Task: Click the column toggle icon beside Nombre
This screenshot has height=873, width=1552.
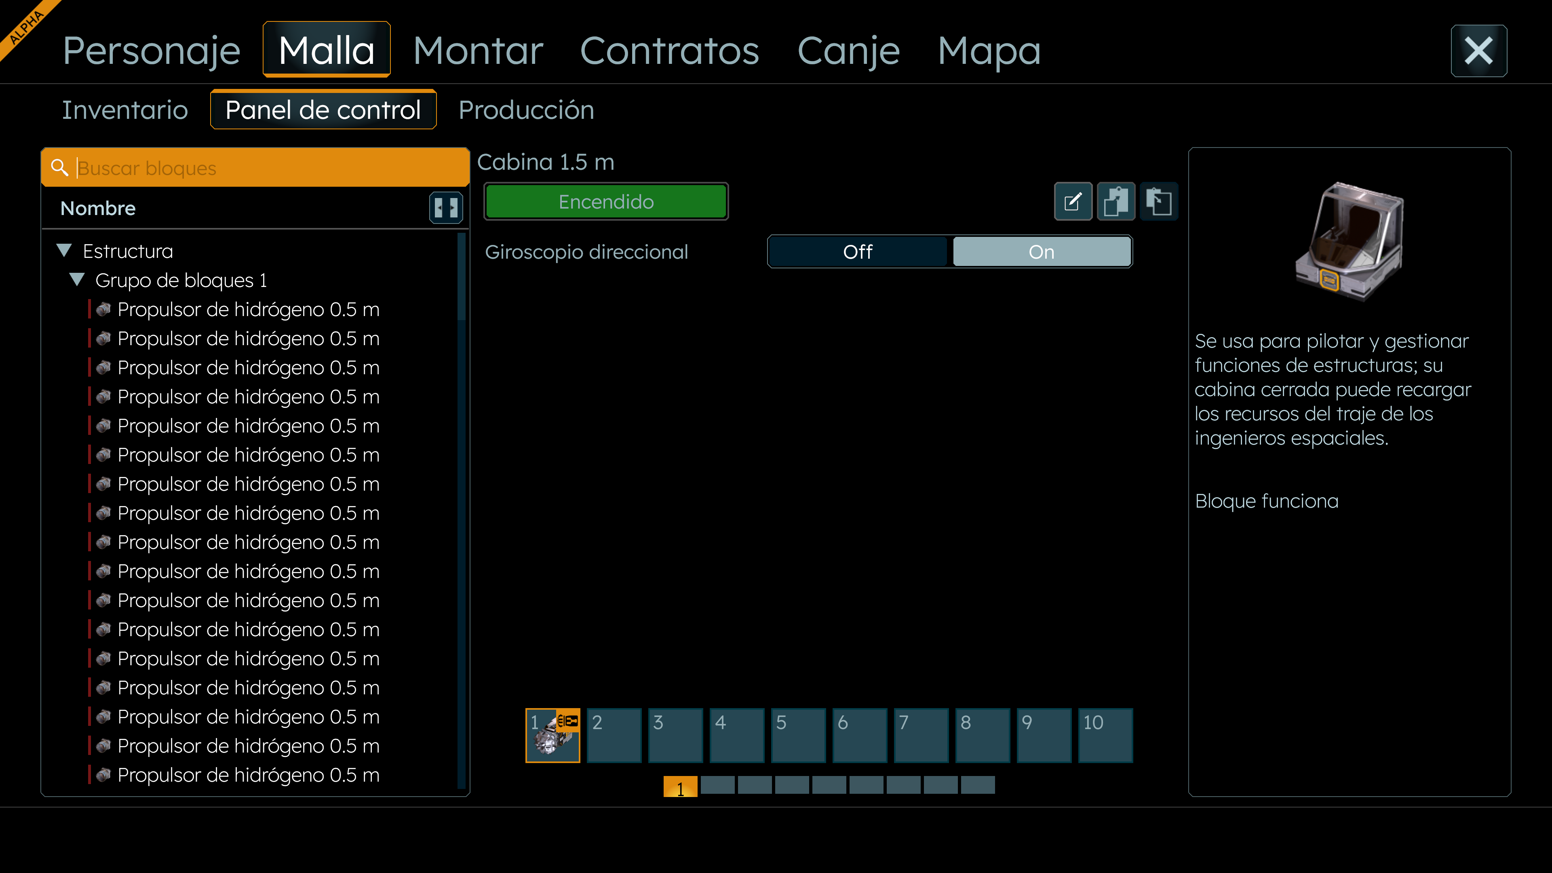Action: click(446, 208)
